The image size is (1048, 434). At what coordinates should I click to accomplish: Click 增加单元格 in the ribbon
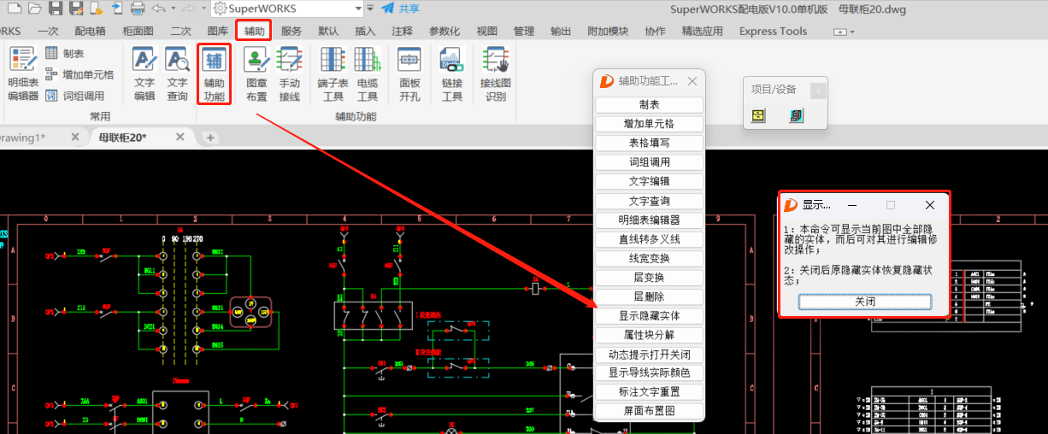[x=79, y=75]
